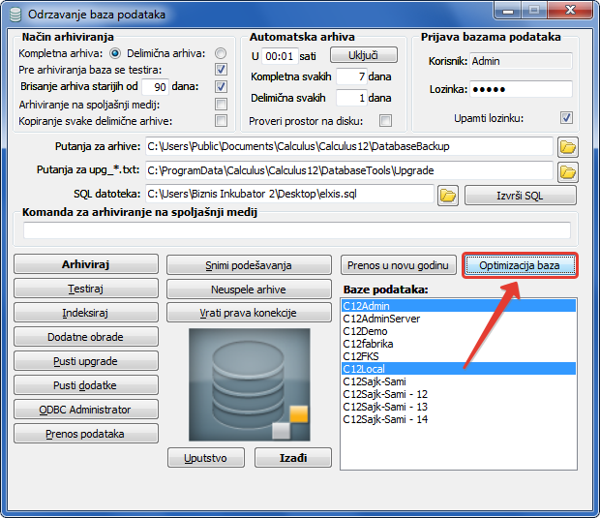Select Delimična arhiva radio button
600x518 pixels.
(x=222, y=53)
